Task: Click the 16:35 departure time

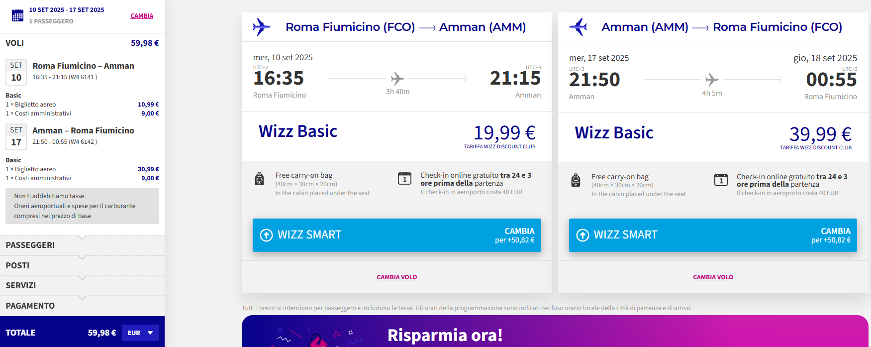Action: 279,78
